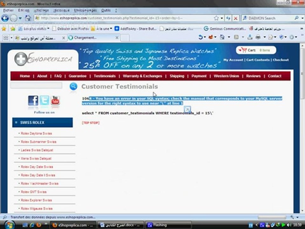
Task: Click the volume speaker tray icon
Action: pyautogui.click(x=289, y=225)
